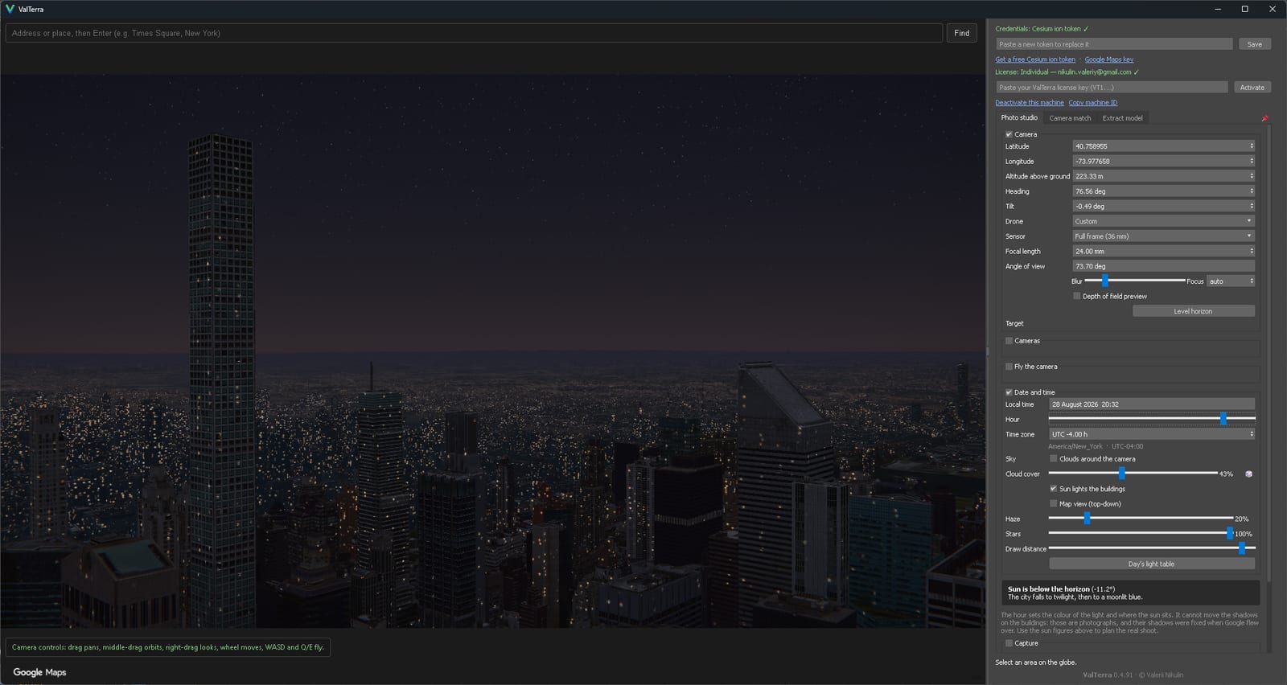Click the Tilt spinner arrows
Viewport: 1287px width, 685px height.
(1252, 206)
